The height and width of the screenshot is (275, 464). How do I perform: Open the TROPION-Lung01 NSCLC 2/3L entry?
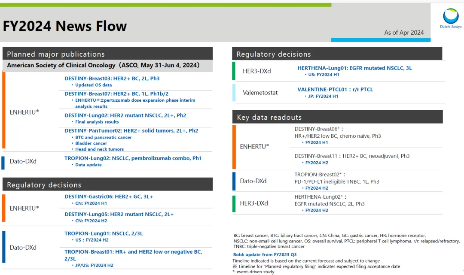(104, 233)
